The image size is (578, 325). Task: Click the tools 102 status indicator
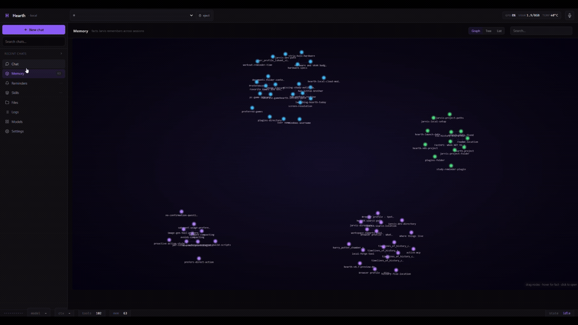(92, 313)
